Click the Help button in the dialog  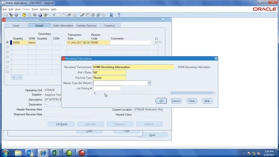207,101
